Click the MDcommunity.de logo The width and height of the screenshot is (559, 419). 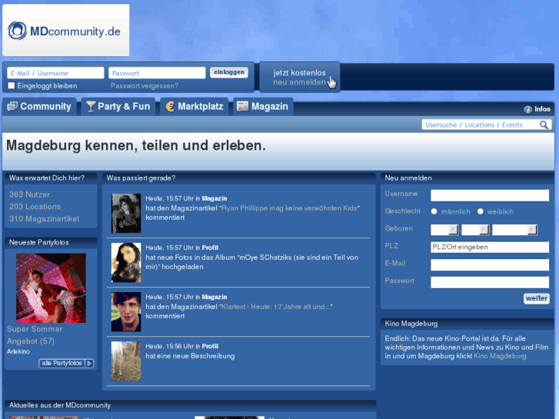point(65,30)
